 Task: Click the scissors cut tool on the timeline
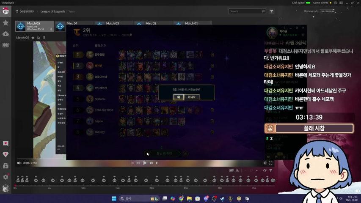click(237, 170)
